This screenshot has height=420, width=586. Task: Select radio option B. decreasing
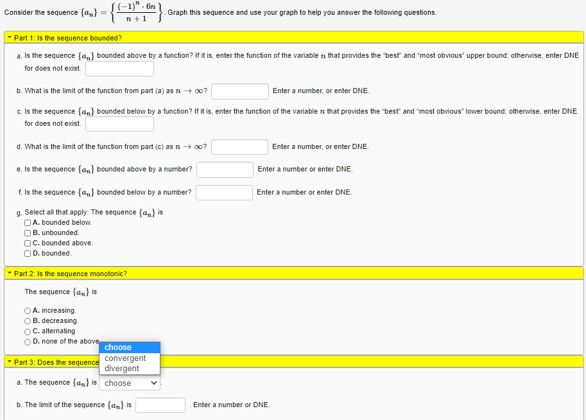(27, 320)
